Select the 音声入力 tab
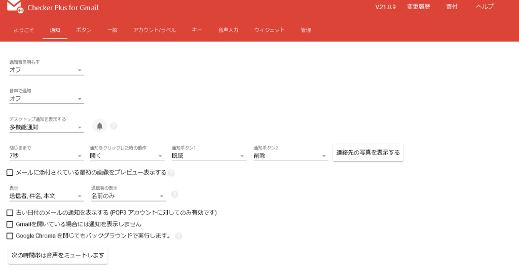Viewport: 519px width, 270px height. pyautogui.click(x=228, y=30)
